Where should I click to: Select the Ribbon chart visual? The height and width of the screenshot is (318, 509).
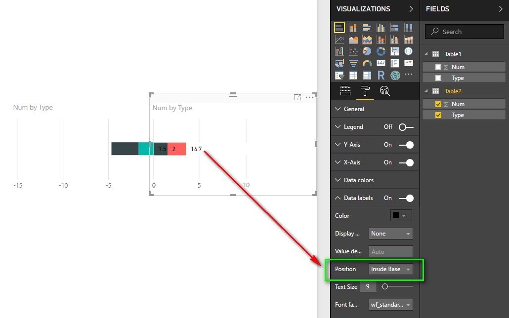409,40
